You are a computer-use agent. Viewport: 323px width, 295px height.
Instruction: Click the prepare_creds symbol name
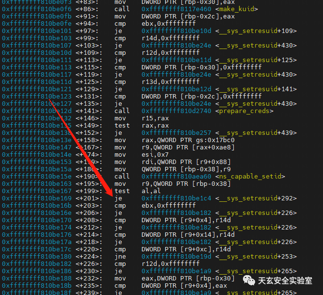click(244, 111)
